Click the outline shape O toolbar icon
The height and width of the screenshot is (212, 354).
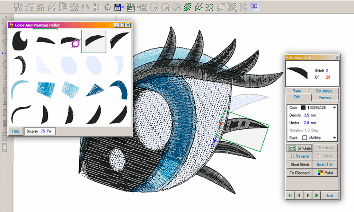[154, 7]
